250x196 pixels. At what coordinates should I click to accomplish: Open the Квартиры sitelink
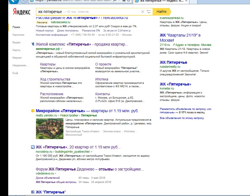coord(48,64)
